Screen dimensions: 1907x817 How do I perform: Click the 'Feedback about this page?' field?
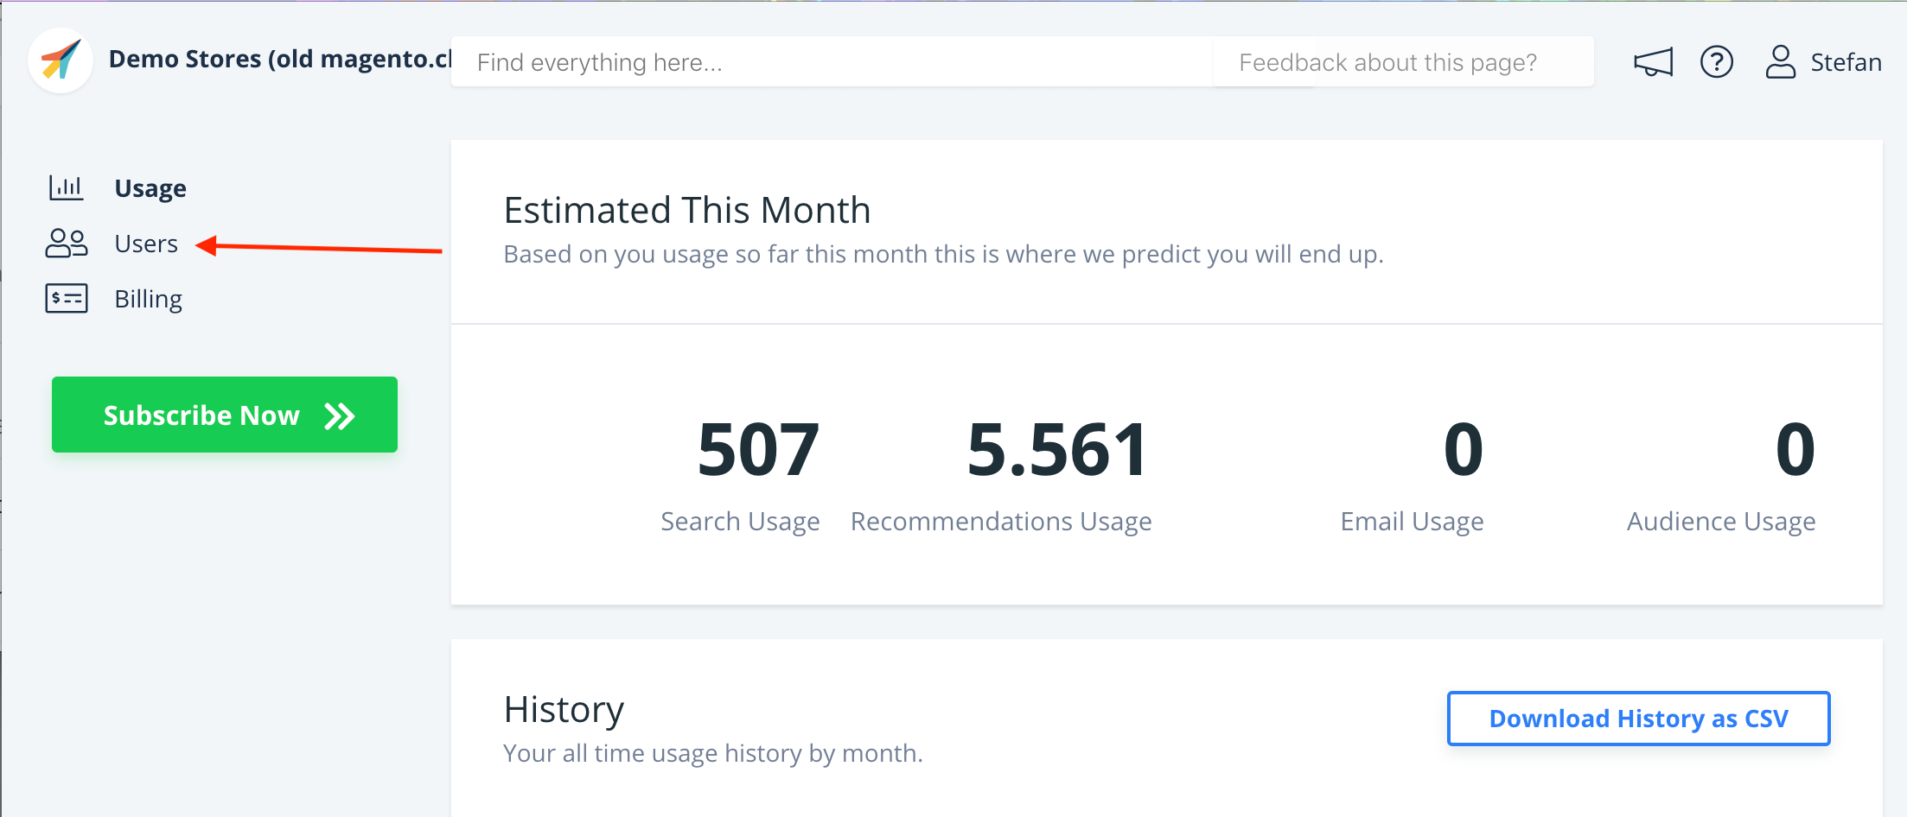pyautogui.click(x=1404, y=62)
